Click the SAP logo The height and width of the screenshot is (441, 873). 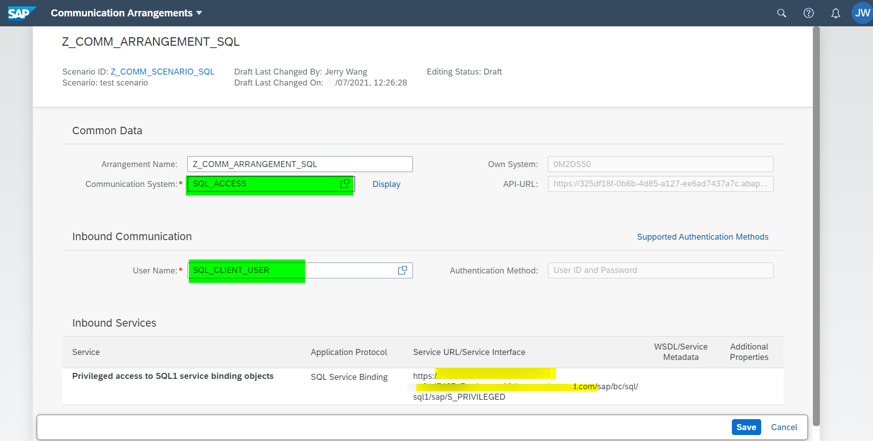21,13
